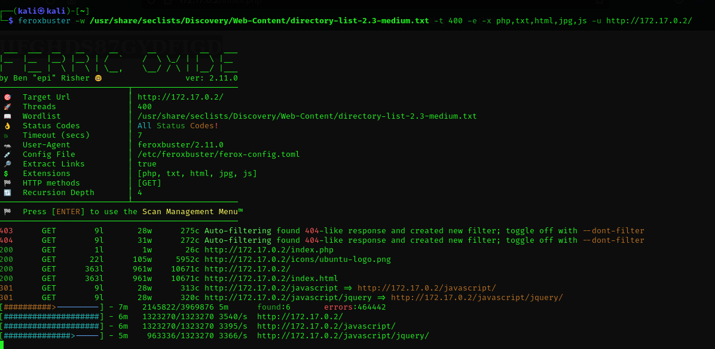Click the animal icon next to User-Agent

(x=7, y=145)
